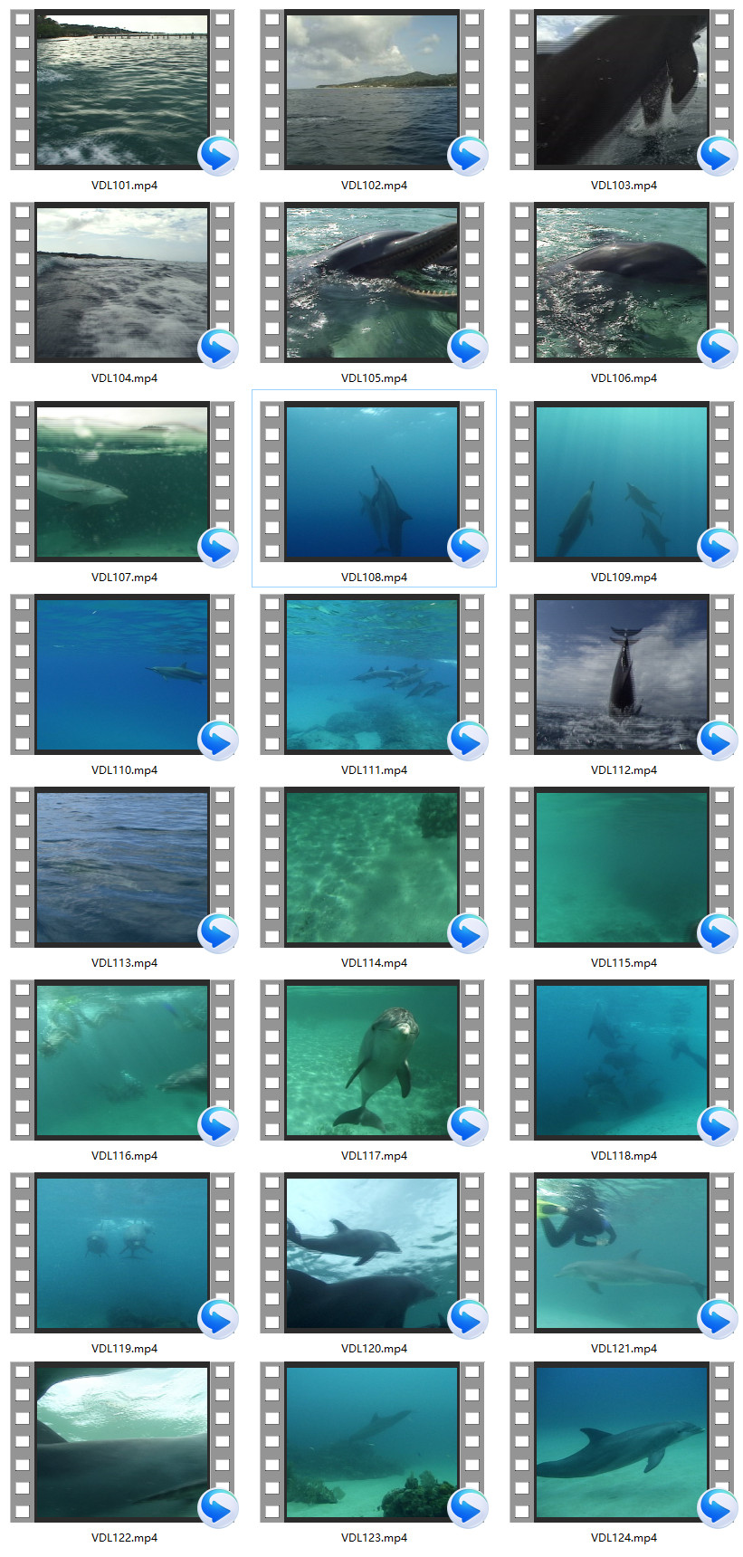
Task: Click the blue player badge on VDL110.mp4
Action: pos(218,740)
